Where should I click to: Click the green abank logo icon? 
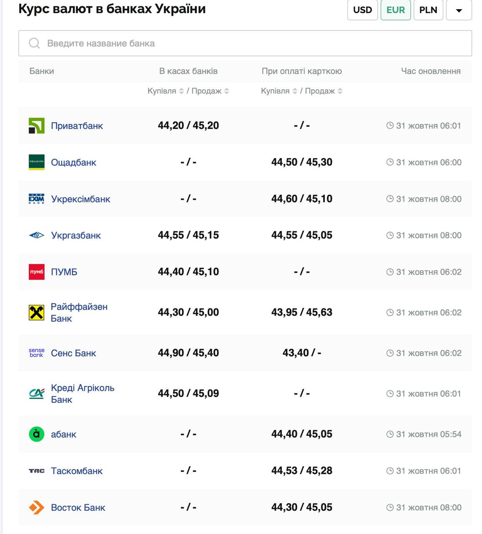point(36,434)
